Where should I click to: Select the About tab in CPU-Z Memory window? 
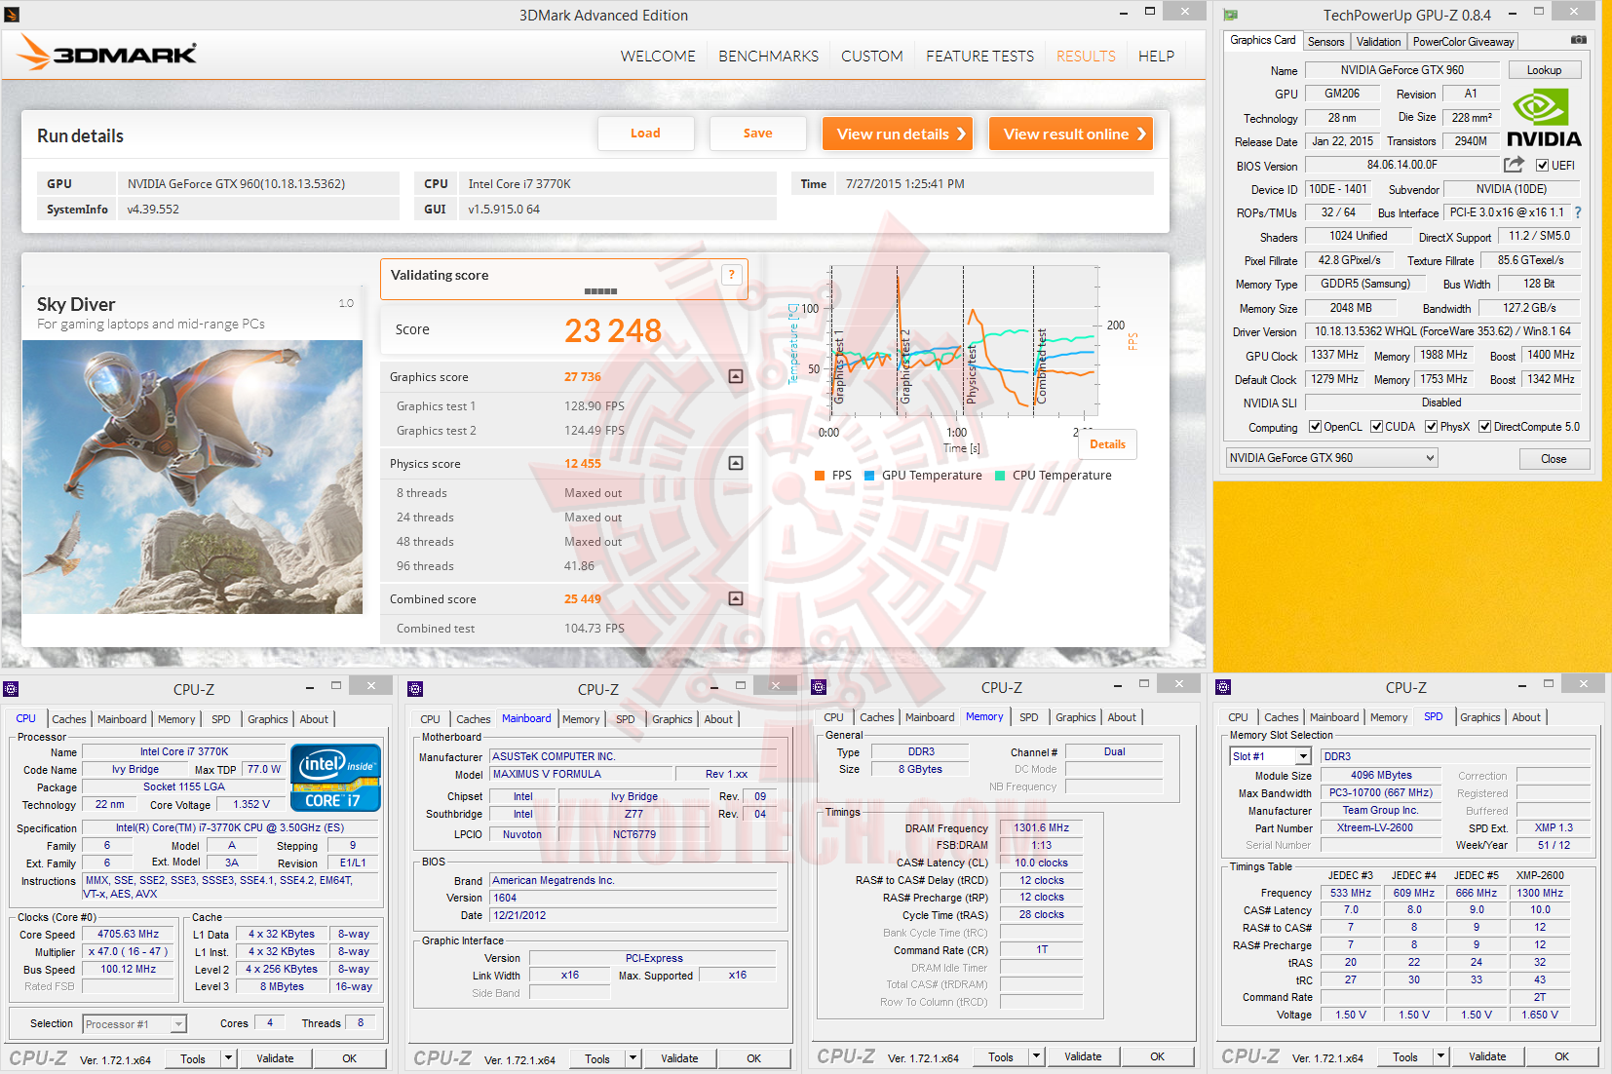(x=1122, y=717)
